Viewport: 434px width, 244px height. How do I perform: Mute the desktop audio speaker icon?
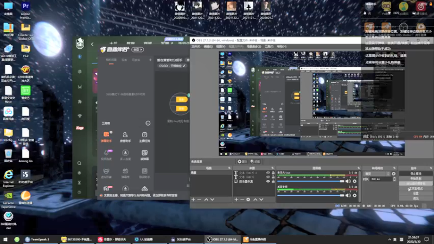(x=348, y=195)
